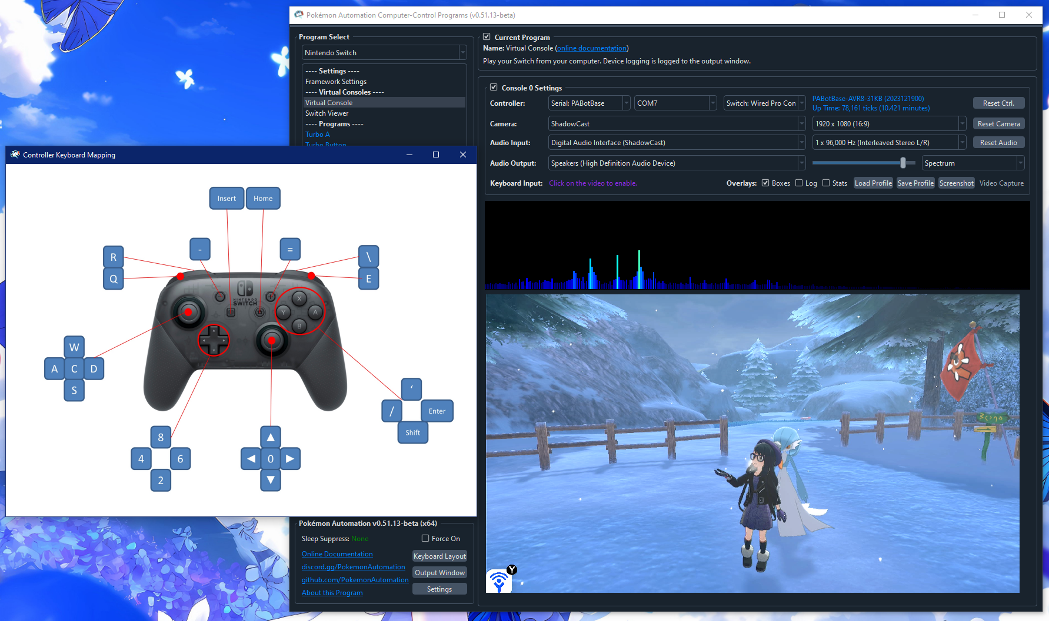Disable the Boxes overlay checkbox

(x=765, y=183)
